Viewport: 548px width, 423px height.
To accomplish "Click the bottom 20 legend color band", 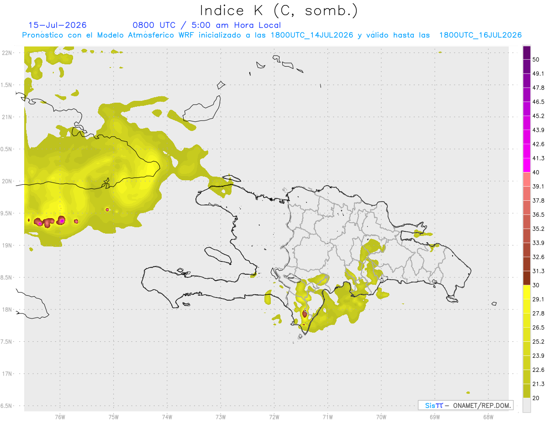I will tap(527, 391).
